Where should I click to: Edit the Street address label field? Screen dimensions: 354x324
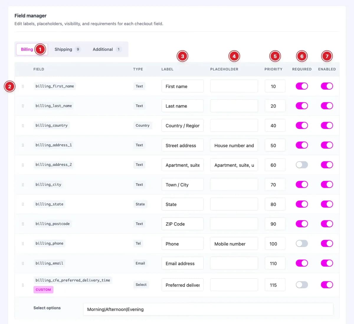pos(183,145)
